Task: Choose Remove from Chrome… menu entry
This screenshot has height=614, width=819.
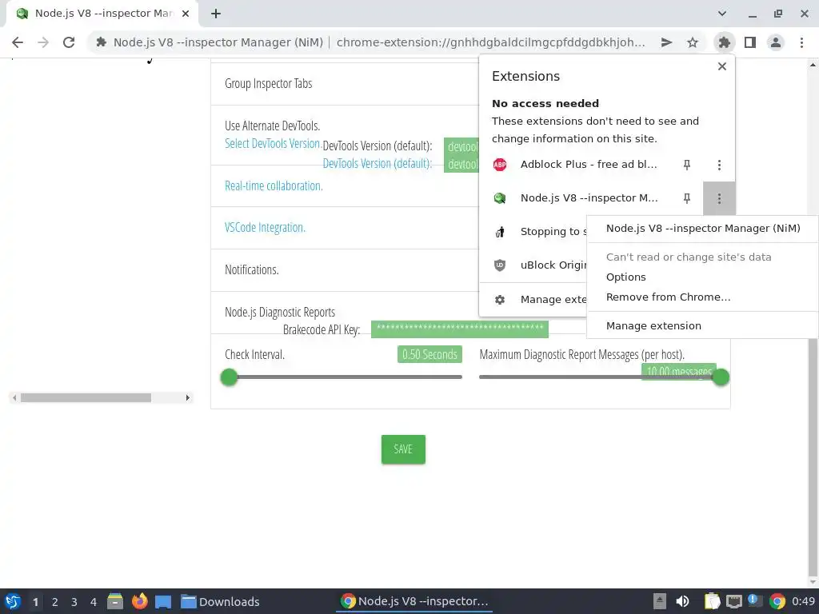Action: click(x=668, y=297)
